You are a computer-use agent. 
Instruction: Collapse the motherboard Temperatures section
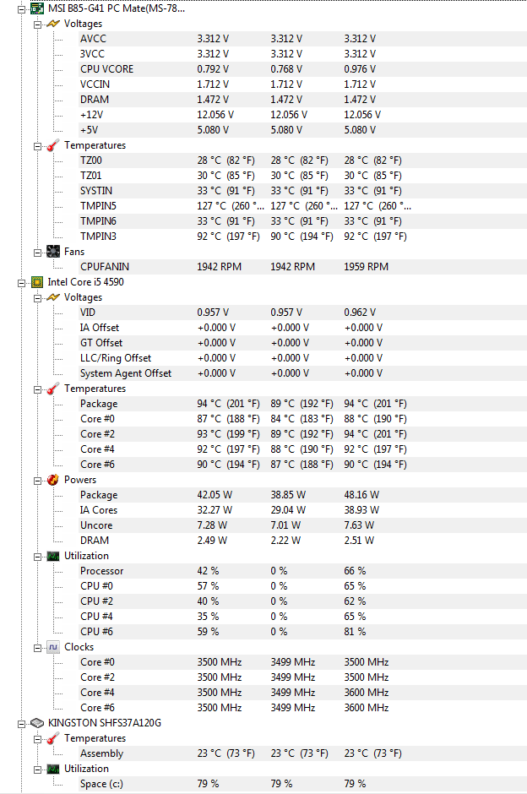37,146
